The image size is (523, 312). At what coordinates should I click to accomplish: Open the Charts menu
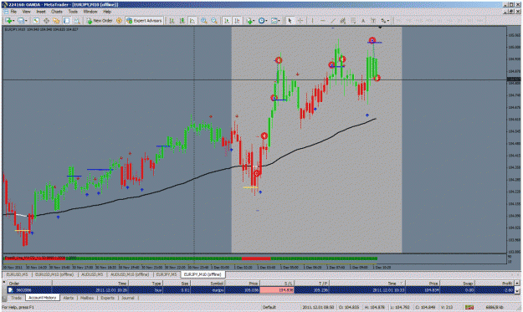57,12
